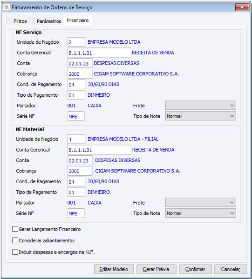Select the Financeiro tab
252x279 pixels.
[78, 20]
